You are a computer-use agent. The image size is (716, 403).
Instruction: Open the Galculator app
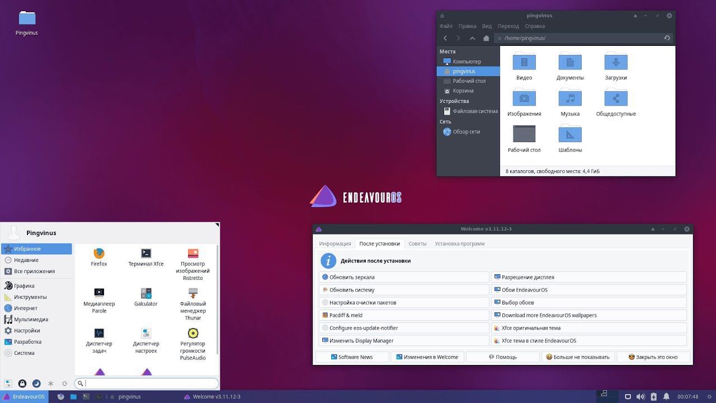coord(146,297)
